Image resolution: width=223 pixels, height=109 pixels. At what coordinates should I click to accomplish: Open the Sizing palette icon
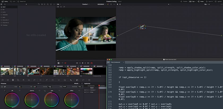(83, 80)
